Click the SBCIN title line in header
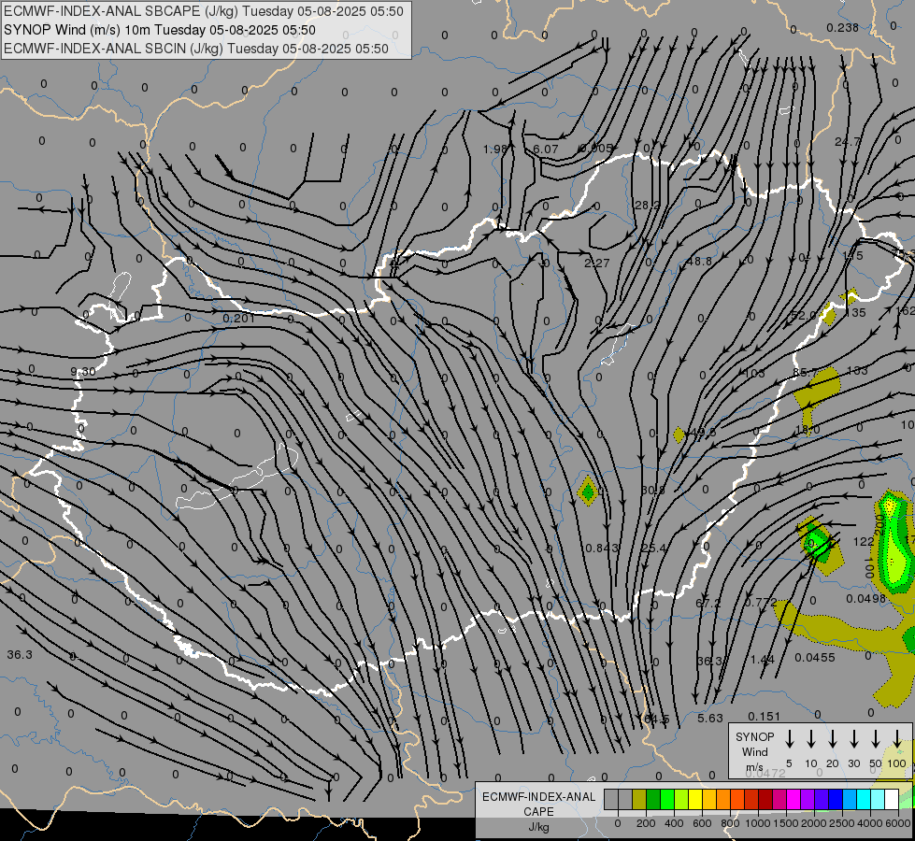This screenshot has height=841, width=915. 196,49
